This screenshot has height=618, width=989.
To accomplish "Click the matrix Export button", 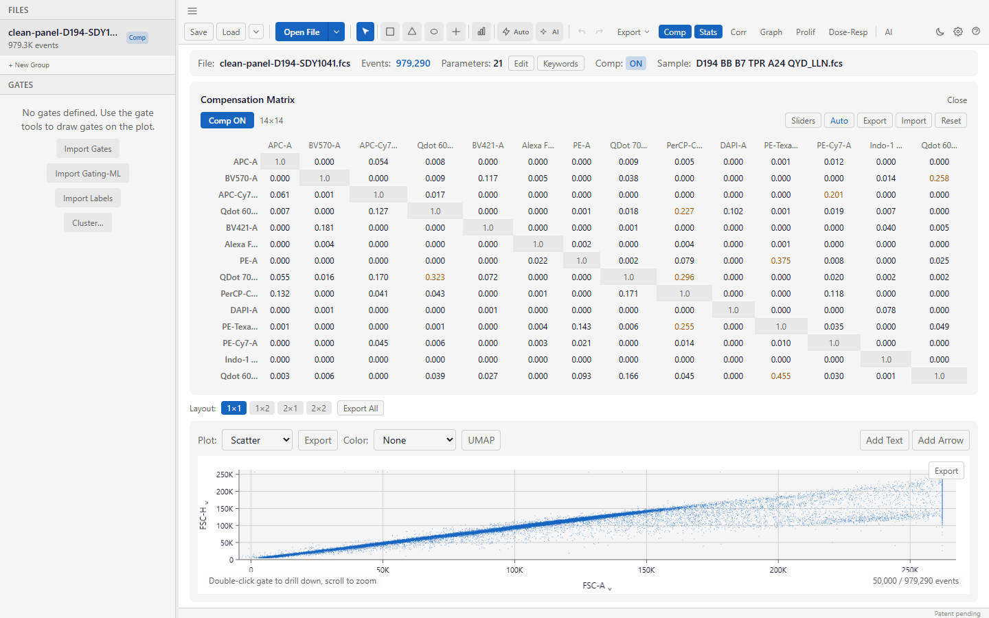I will point(875,120).
